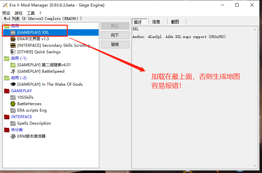The height and width of the screenshot is (173, 262).
Task: Open the 预设 menu
Action: coord(6,13)
